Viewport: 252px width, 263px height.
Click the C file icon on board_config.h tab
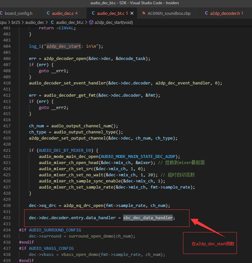tap(1, 13)
